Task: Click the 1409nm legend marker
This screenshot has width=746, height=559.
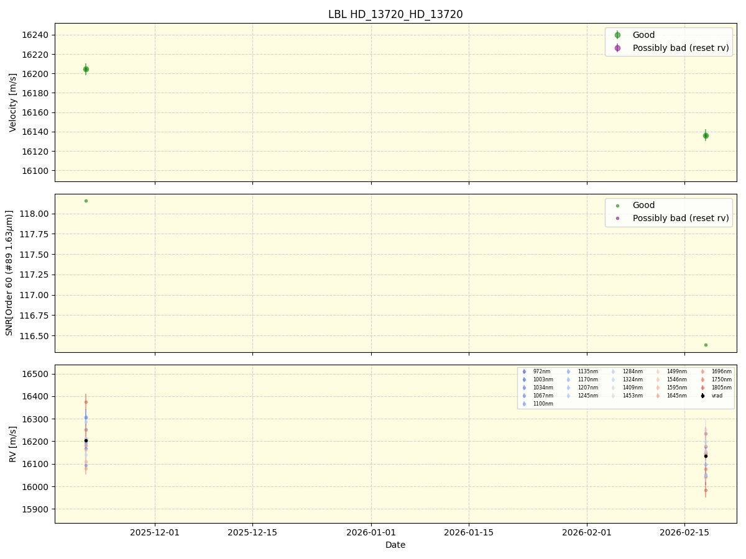Action: 613,388
